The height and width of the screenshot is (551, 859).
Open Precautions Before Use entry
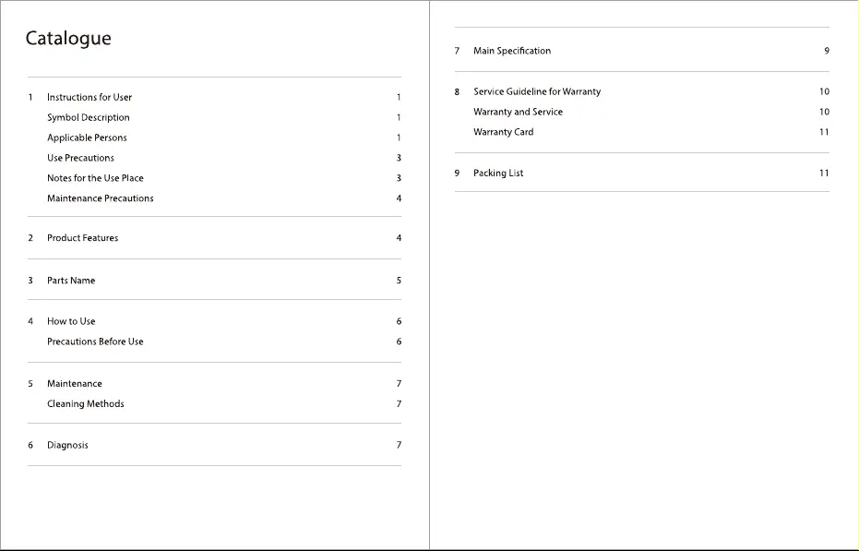(x=95, y=341)
